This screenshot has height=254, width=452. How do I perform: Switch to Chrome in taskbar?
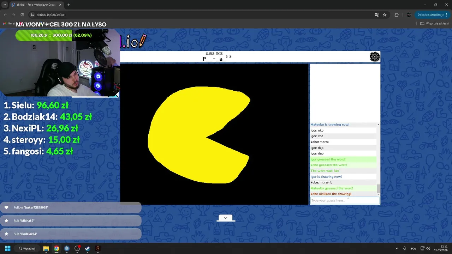point(56,248)
